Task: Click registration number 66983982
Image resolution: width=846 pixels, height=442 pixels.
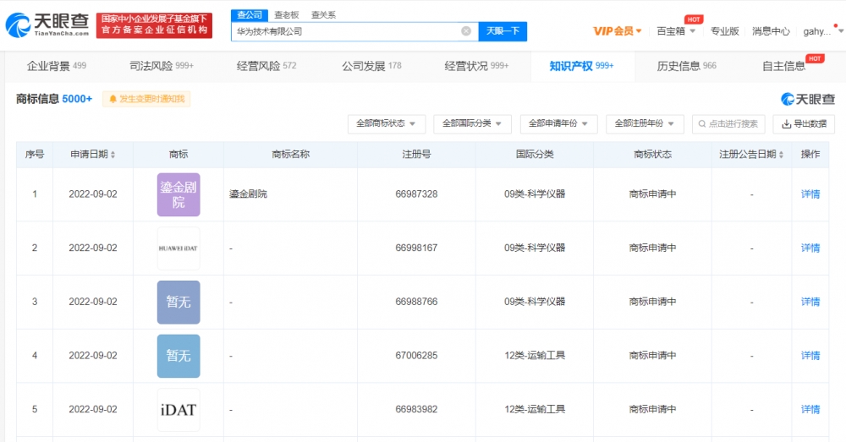Action: click(x=416, y=410)
